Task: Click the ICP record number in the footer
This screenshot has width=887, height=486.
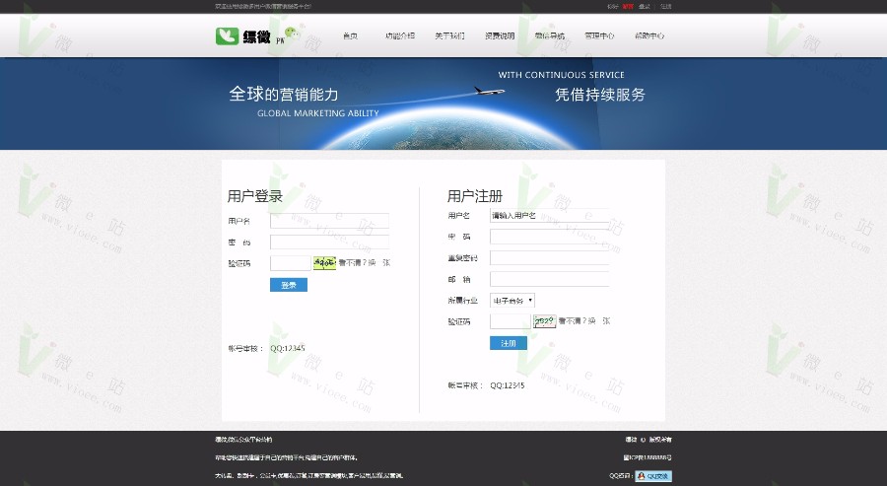Action: [x=648, y=457]
